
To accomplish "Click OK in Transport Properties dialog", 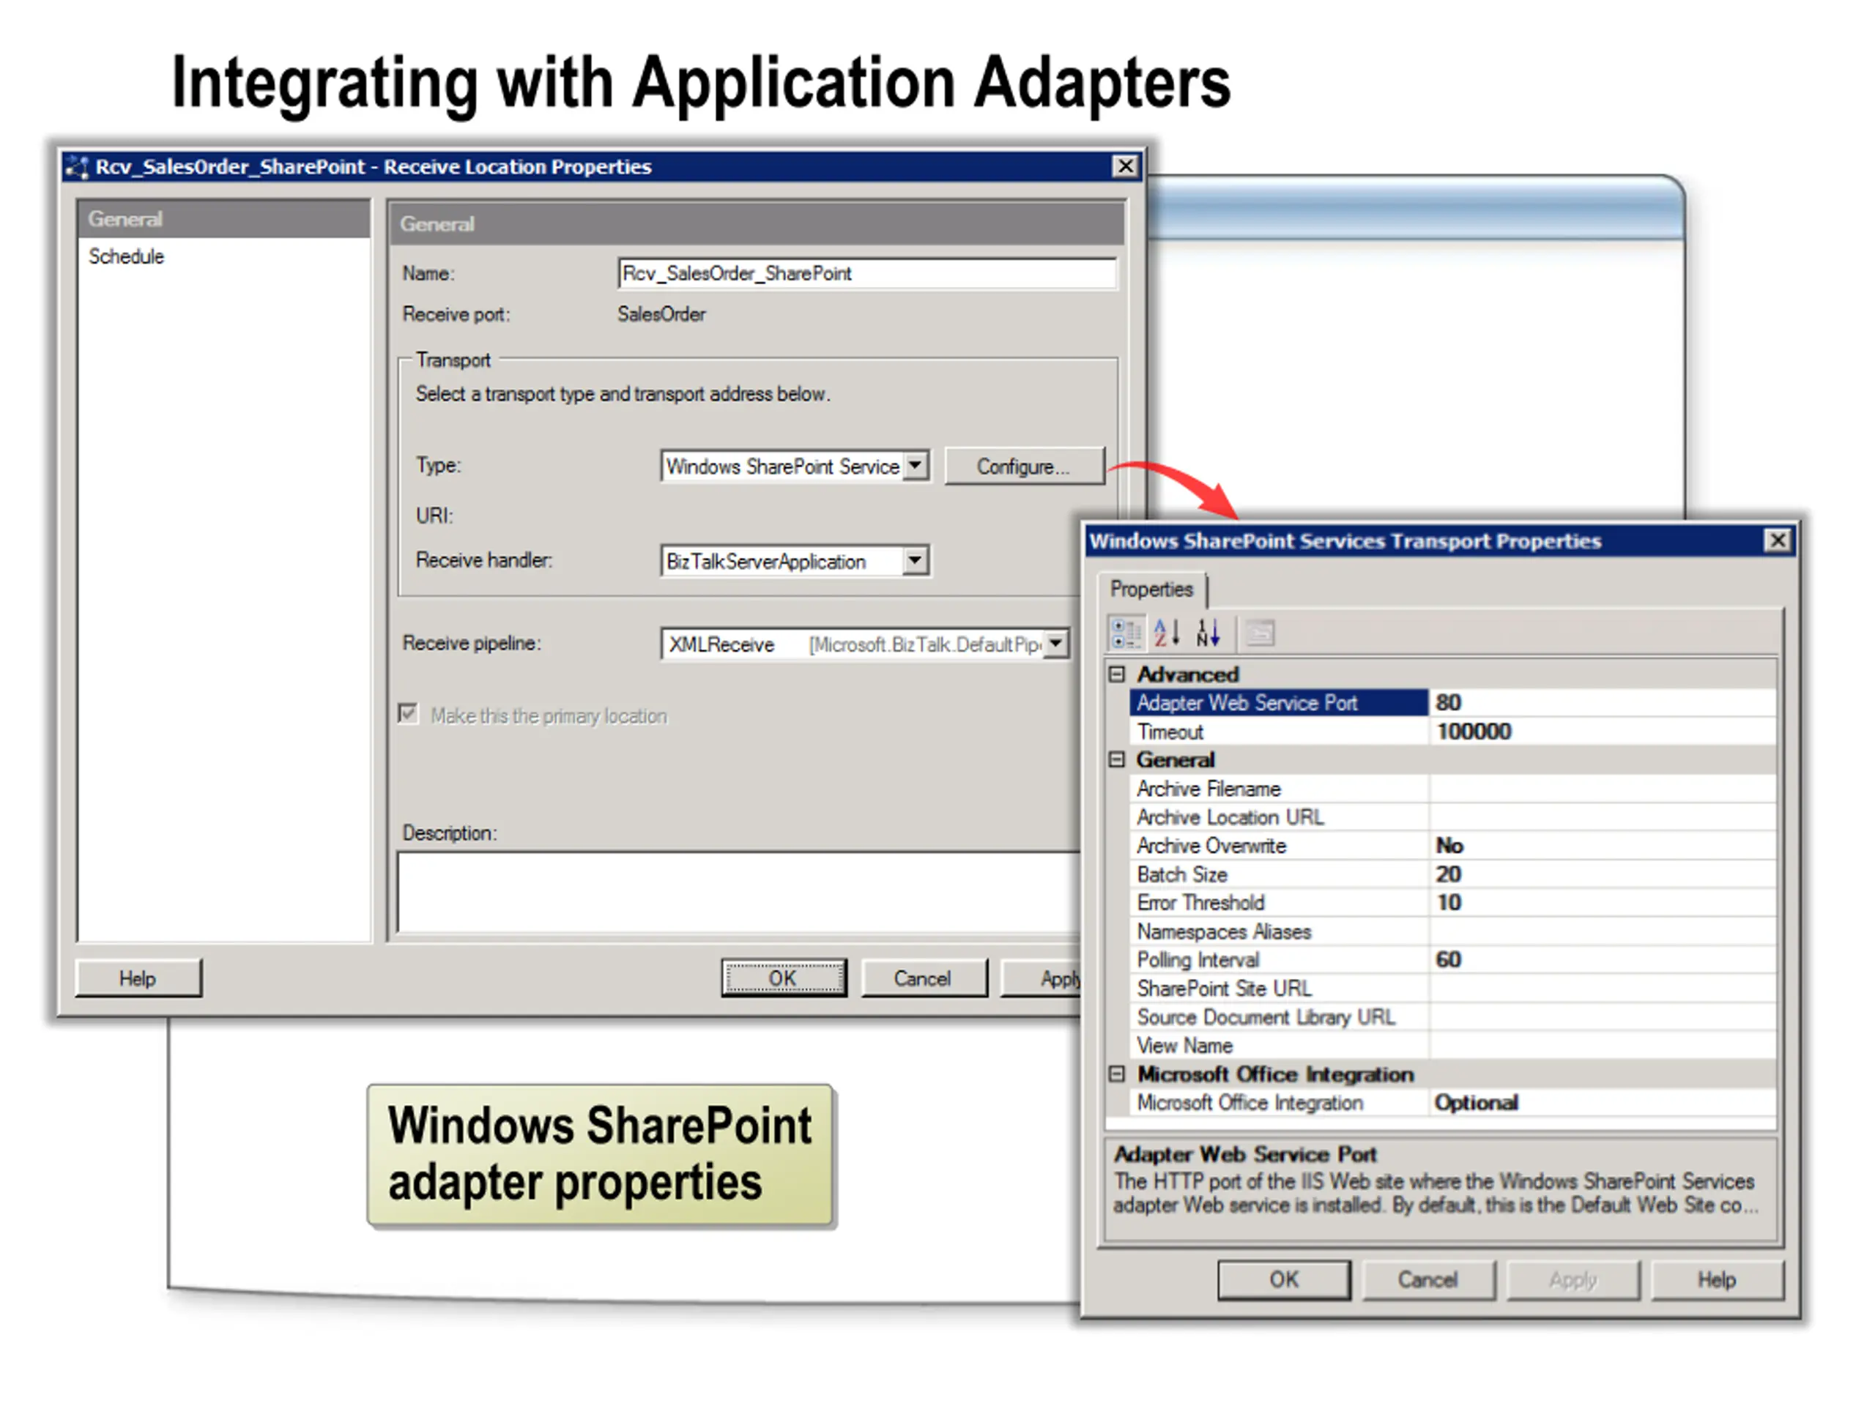I will coord(1283,1280).
